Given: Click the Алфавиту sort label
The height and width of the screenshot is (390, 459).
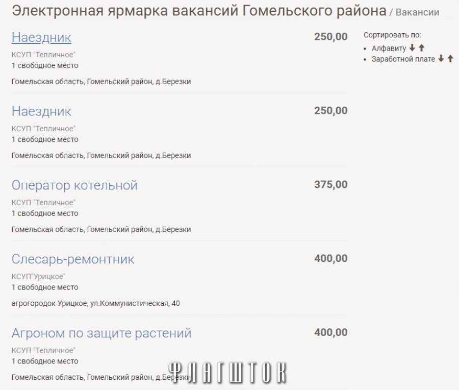Looking at the screenshot, I should pos(389,48).
